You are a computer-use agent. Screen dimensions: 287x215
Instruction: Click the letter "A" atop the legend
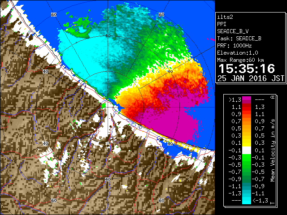[x=273, y=97]
